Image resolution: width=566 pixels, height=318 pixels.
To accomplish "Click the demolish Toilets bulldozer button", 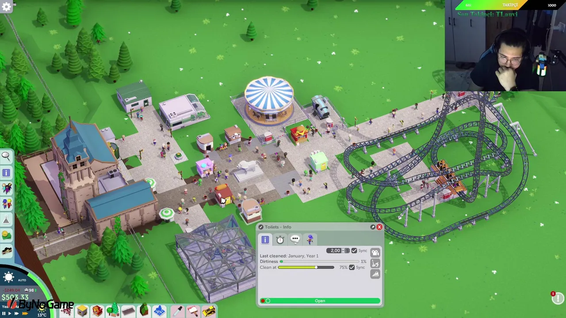I will click(375, 274).
